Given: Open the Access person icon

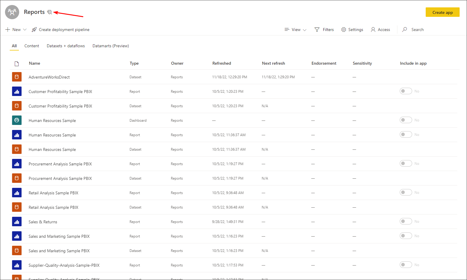Looking at the screenshot, I should tap(373, 30).
